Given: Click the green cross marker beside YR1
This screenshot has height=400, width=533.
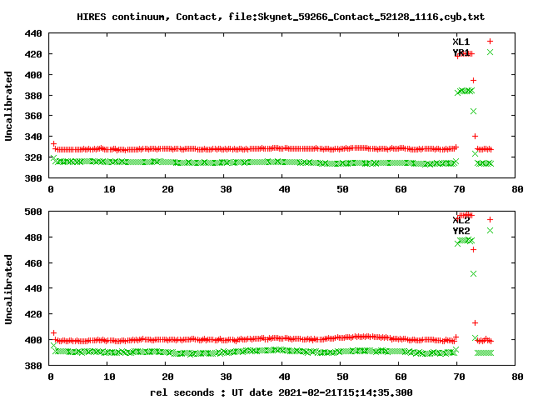Looking at the screenshot, I should coord(490,52).
